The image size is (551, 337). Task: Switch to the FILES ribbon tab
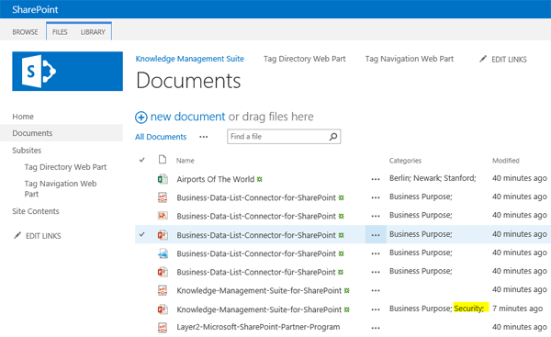[60, 32]
